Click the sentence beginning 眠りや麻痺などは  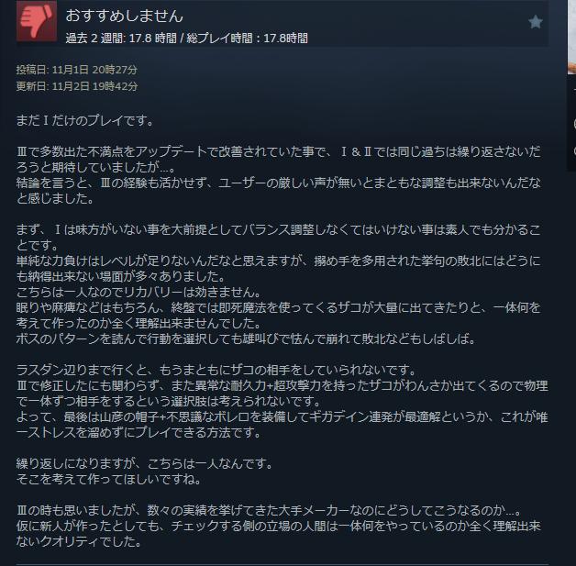click(x=279, y=315)
